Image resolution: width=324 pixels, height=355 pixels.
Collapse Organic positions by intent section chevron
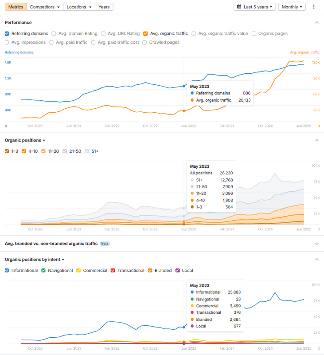[x=316, y=259]
